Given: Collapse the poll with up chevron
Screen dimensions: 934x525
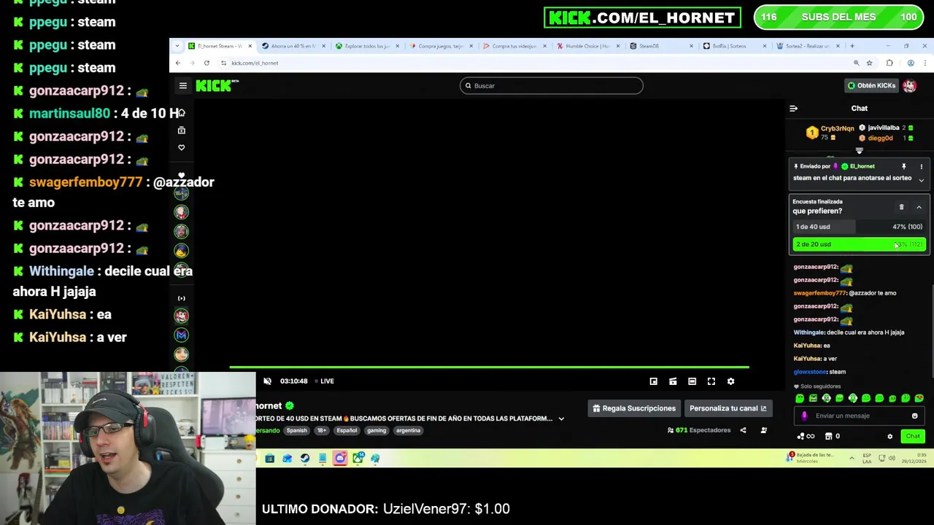Looking at the screenshot, I should click(x=919, y=207).
